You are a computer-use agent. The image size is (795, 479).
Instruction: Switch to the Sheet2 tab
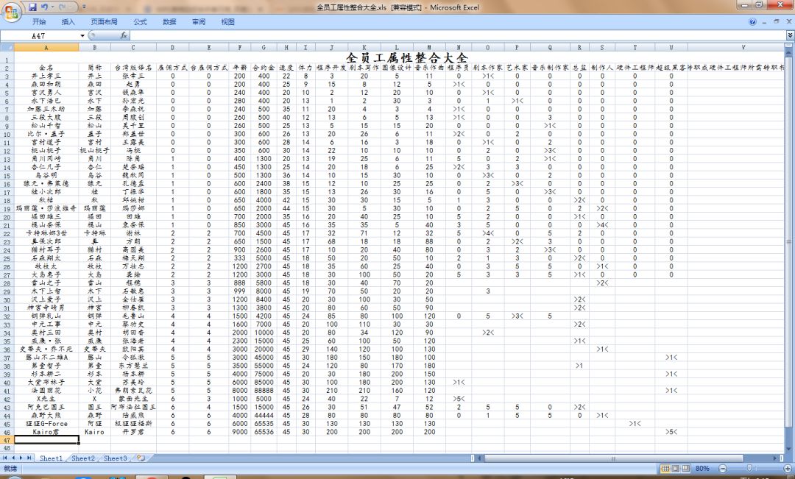pos(83,458)
